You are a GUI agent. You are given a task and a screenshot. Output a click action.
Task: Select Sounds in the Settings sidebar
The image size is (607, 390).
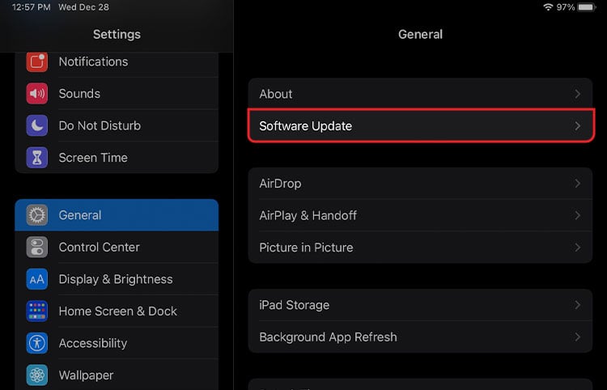pos(79,94)
